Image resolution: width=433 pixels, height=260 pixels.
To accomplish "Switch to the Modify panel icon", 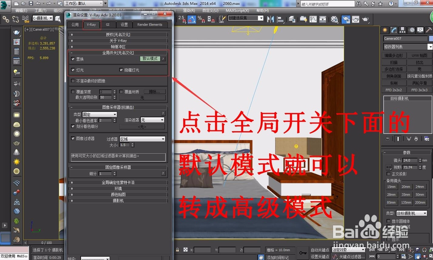I will (x=394, y=30).
